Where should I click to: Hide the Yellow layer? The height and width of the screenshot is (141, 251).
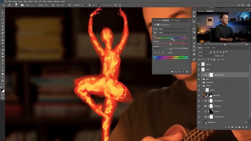[x=199, y=70]
